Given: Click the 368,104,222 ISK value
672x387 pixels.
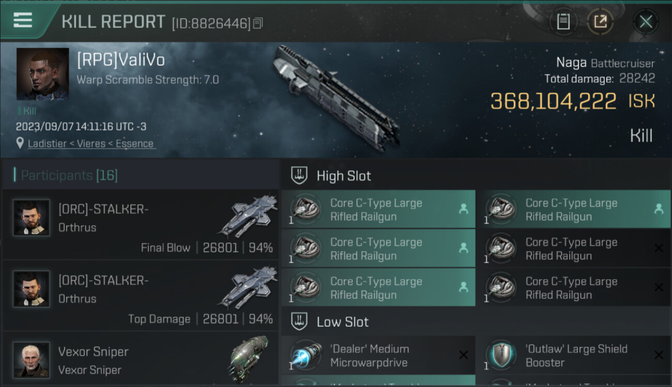Looking at the screenshot, I should coord(573,101).
